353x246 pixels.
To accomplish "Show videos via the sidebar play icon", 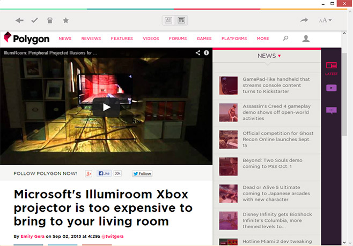I will coord(331,88).
